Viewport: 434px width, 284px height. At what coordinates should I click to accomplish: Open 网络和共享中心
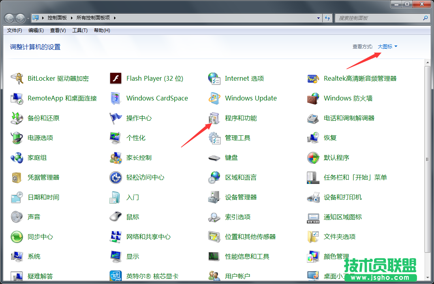click(x=148, y=237)
